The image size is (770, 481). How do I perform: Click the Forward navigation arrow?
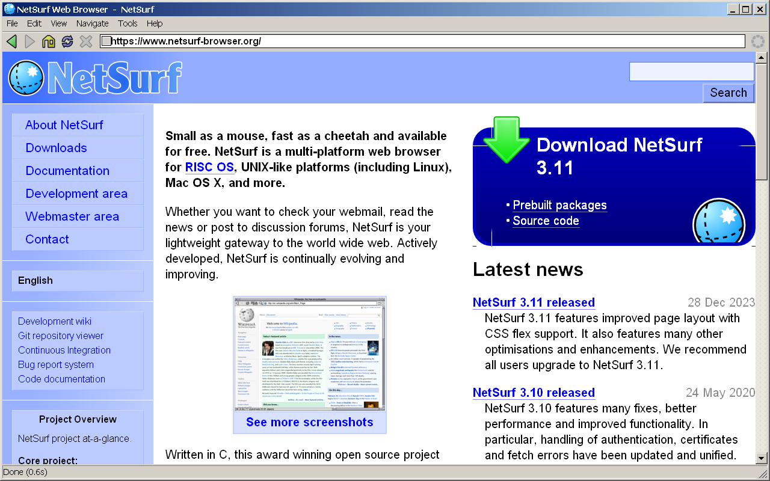tap(30, 41)
